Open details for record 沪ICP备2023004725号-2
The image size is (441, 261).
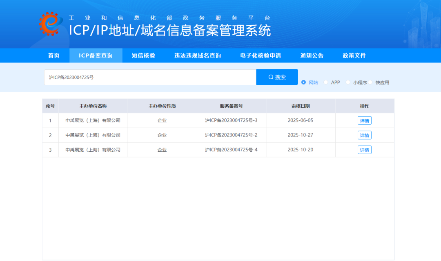(364, 135)
